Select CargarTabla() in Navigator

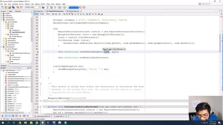[x=11, y=74]
